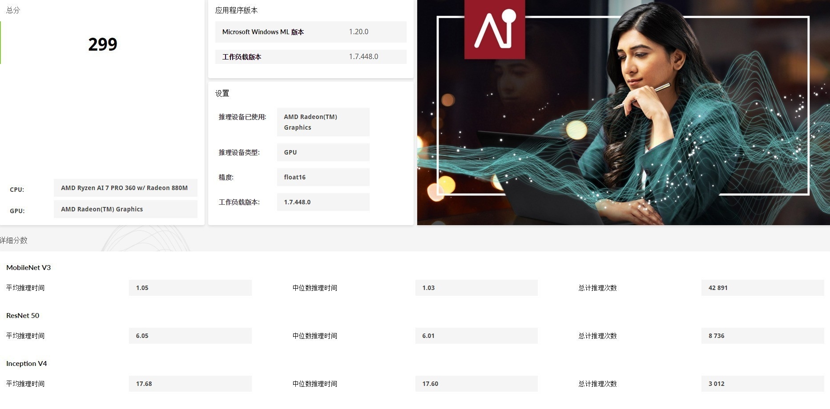Click the 详细分数 section heading
Image resolution: width=830 pixels, height=409 pixels.
point(14,240)
